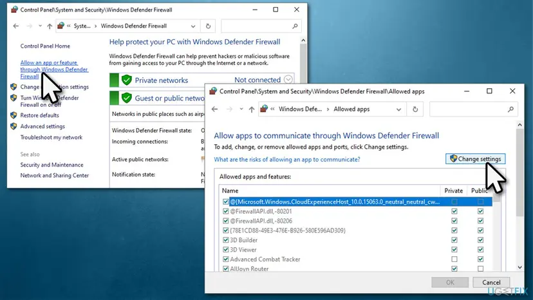Open Network and Sharing Center link
The image size is (533, 300).
pos(54,176)
